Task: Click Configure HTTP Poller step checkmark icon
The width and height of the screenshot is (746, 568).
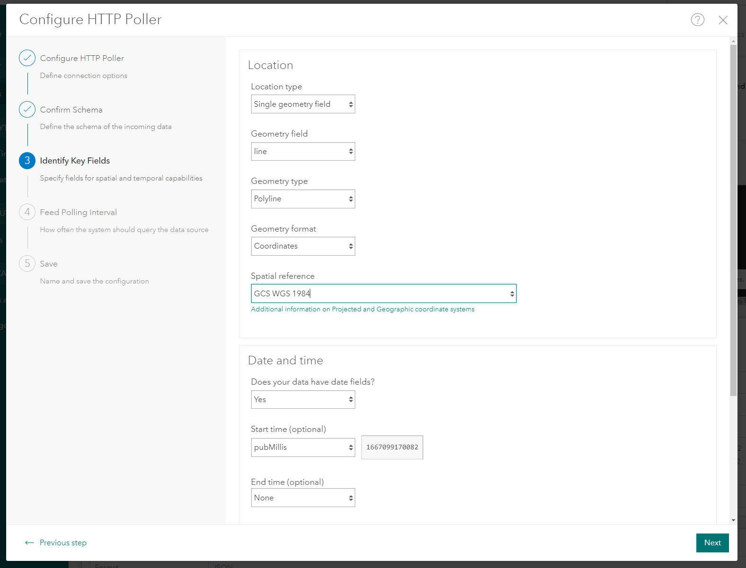Action: (27, 58)
